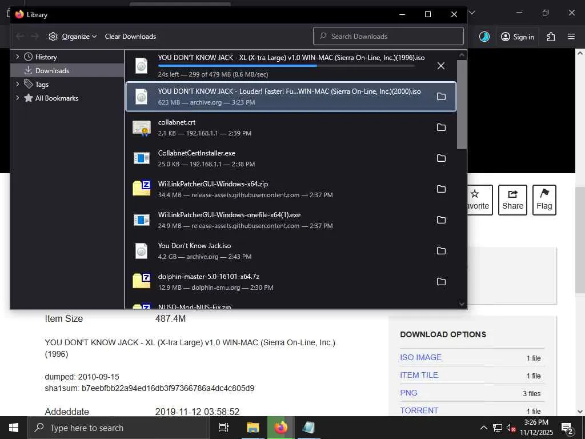Open containing folder for collabnet.crt
Screen dimensions: 585x439
441,127
